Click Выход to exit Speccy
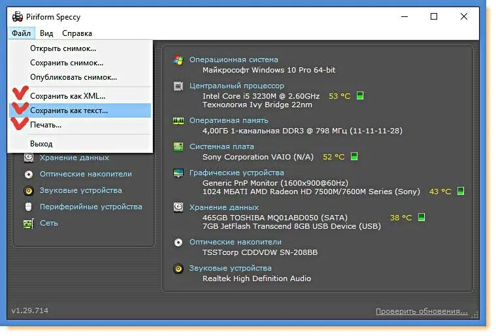Viewport: 496px width, 336px height. pos(80,144)
